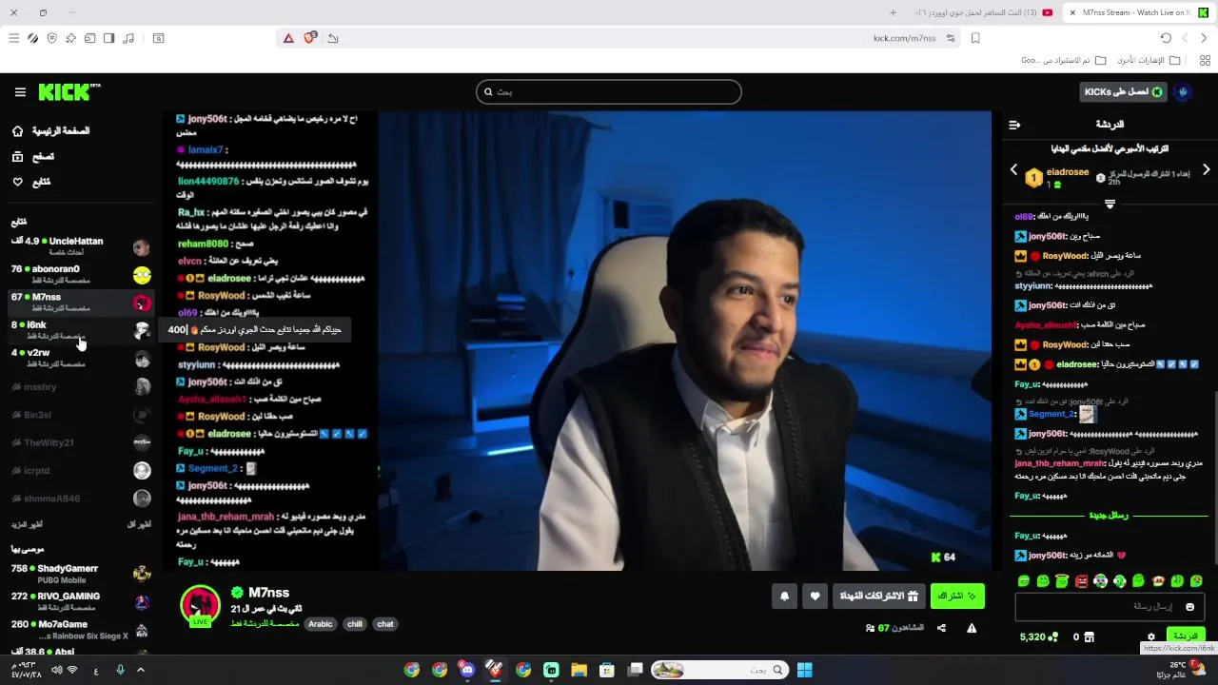The width and height of the screenshot is (1218, 685).
Task: Open File Explorer from the taskbar
Action: [x=579, y=670]
